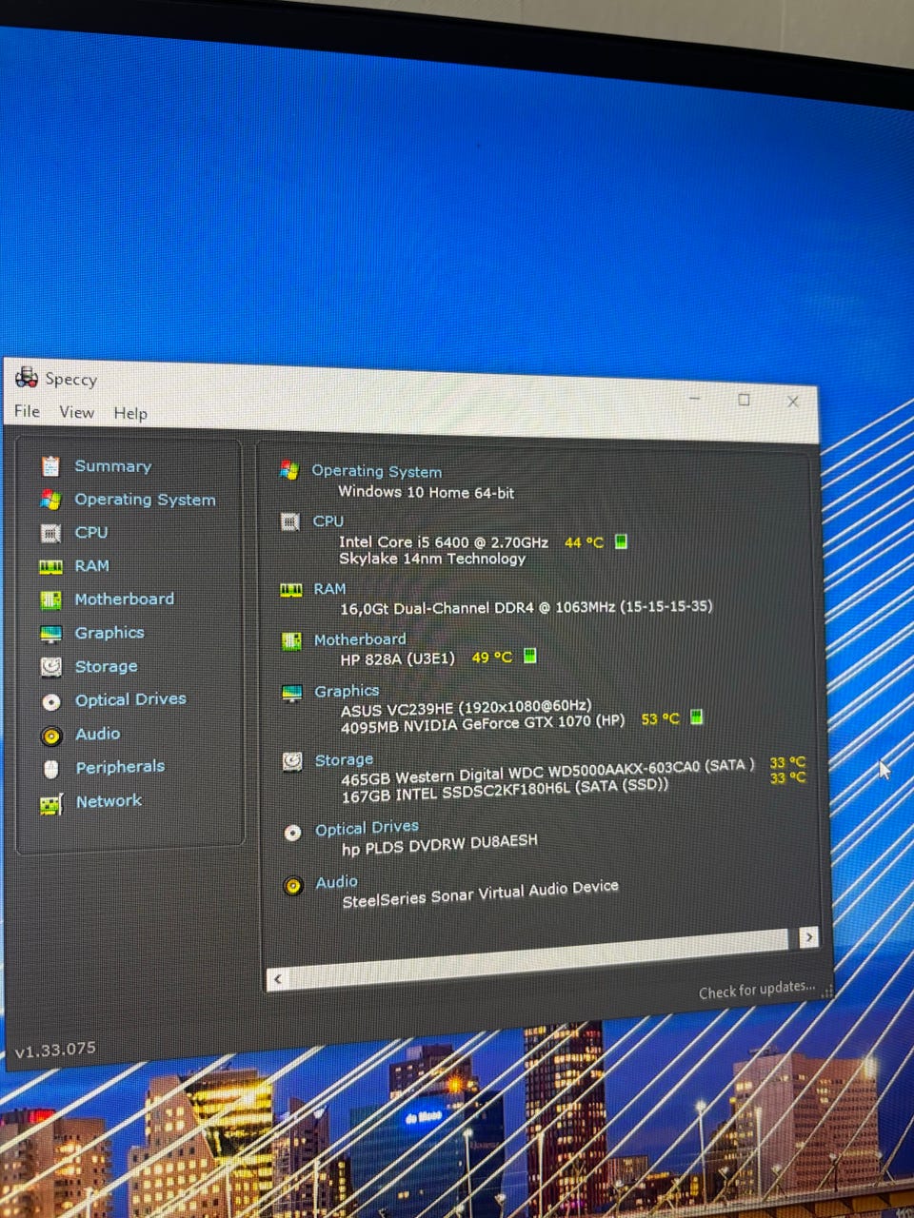
Task: Click the GPU temperature 53 °C value
Action: [x=660, y=718]
